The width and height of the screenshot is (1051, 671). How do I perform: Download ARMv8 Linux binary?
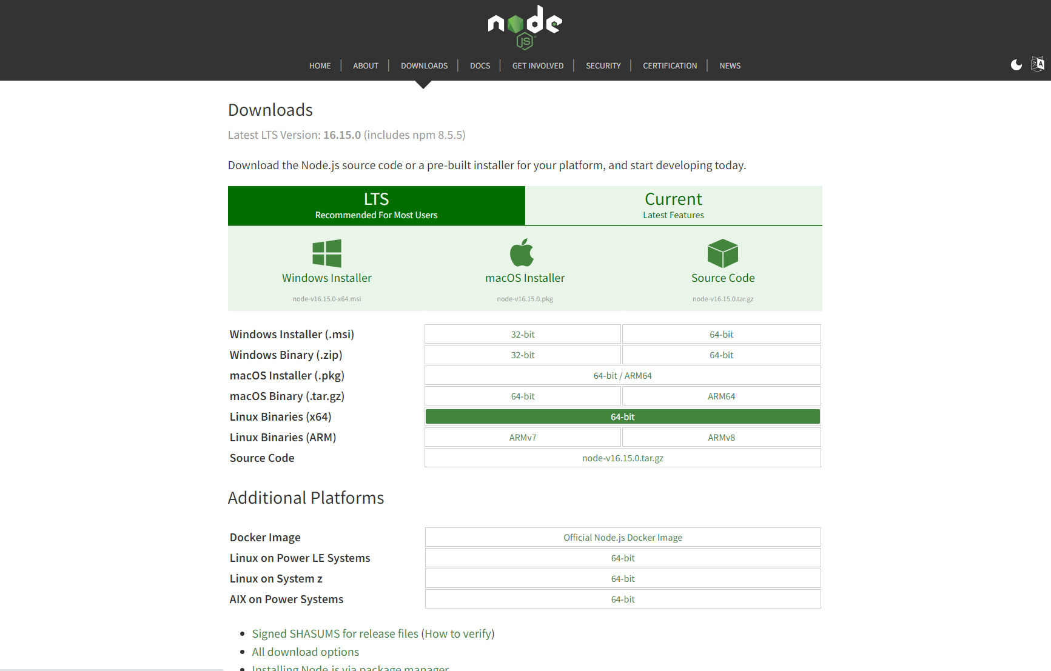coord(721,438)
